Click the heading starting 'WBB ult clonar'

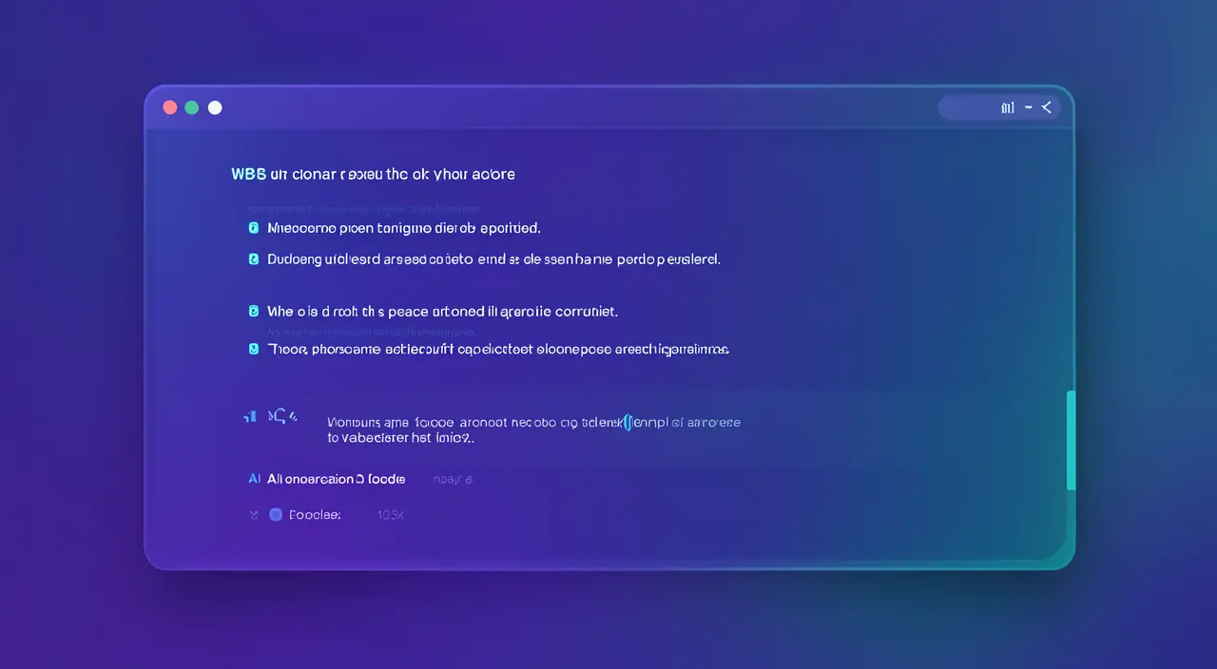(373, 175)
